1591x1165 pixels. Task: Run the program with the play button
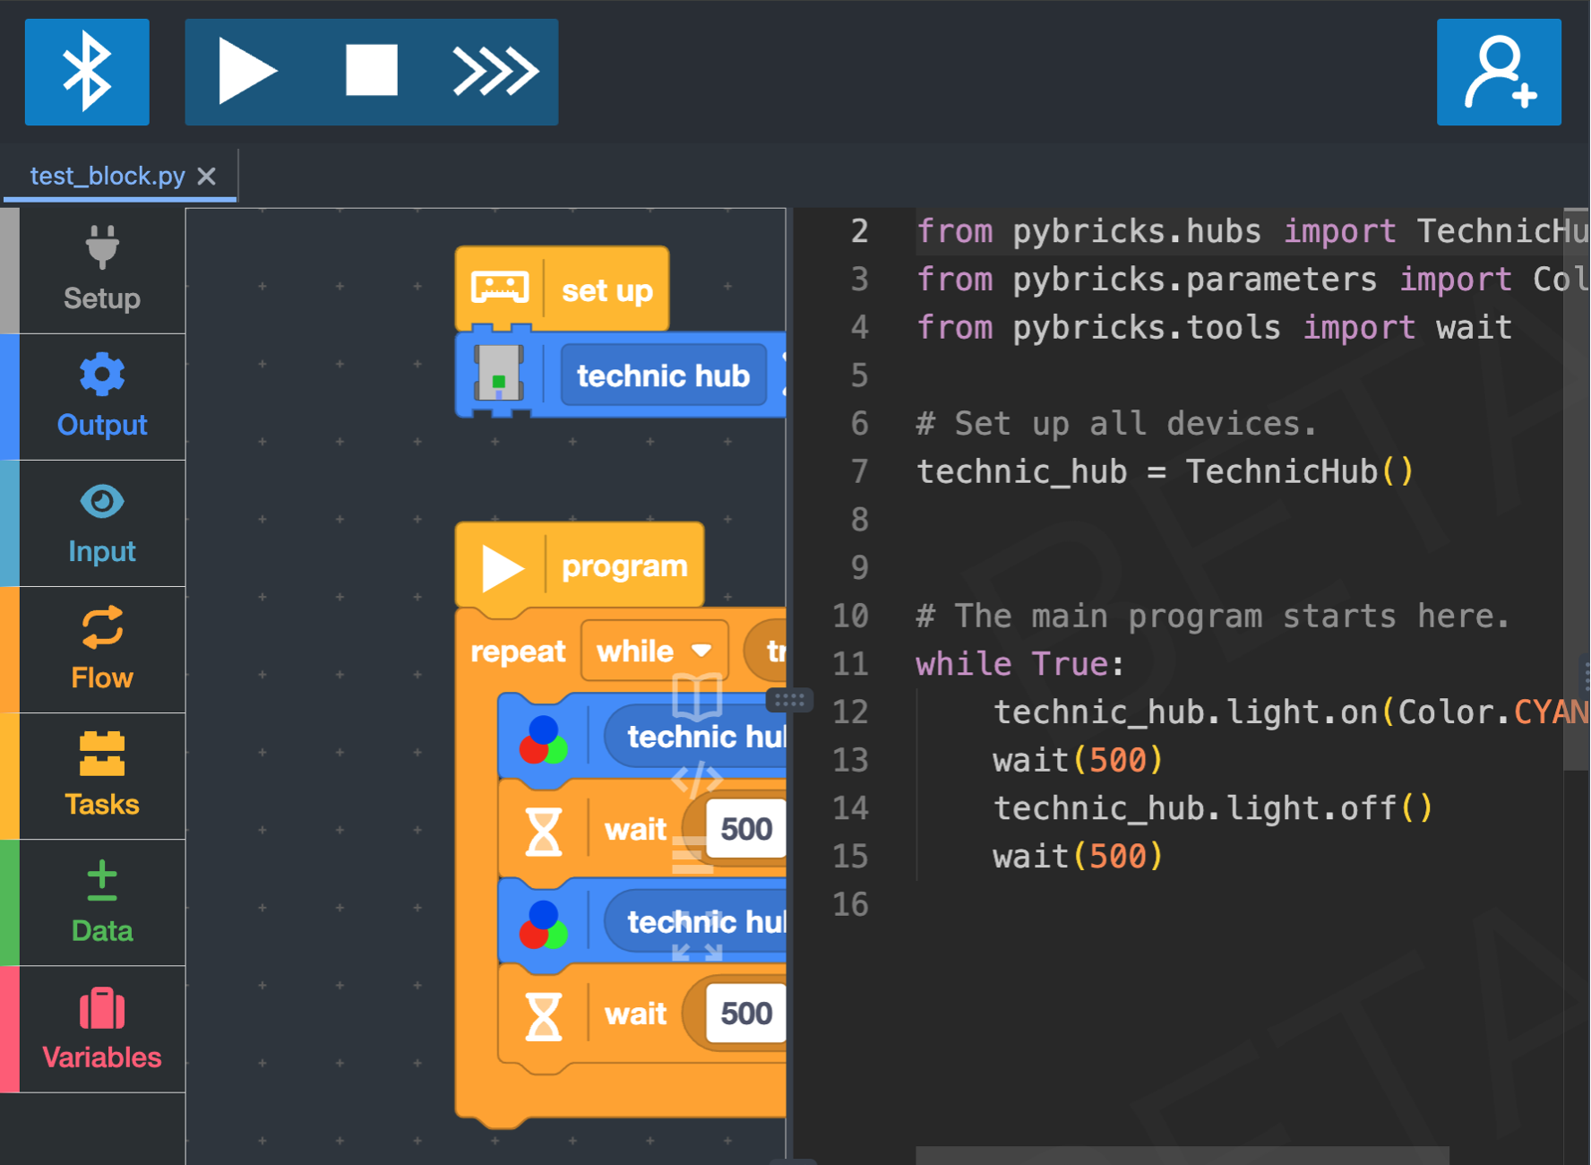point(246,72)
